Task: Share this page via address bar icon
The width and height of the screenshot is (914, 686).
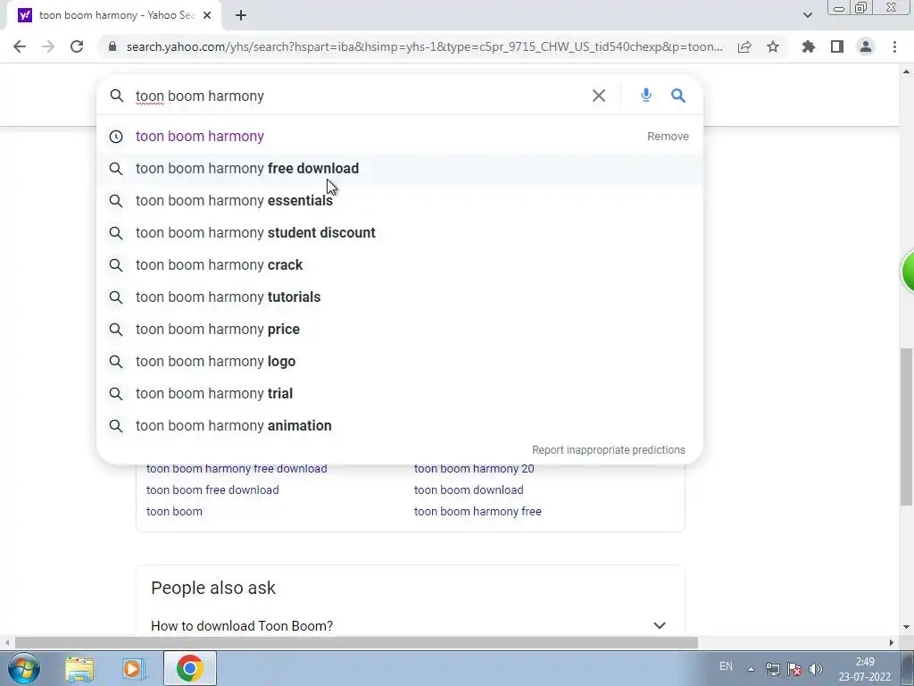Action: 744,46
